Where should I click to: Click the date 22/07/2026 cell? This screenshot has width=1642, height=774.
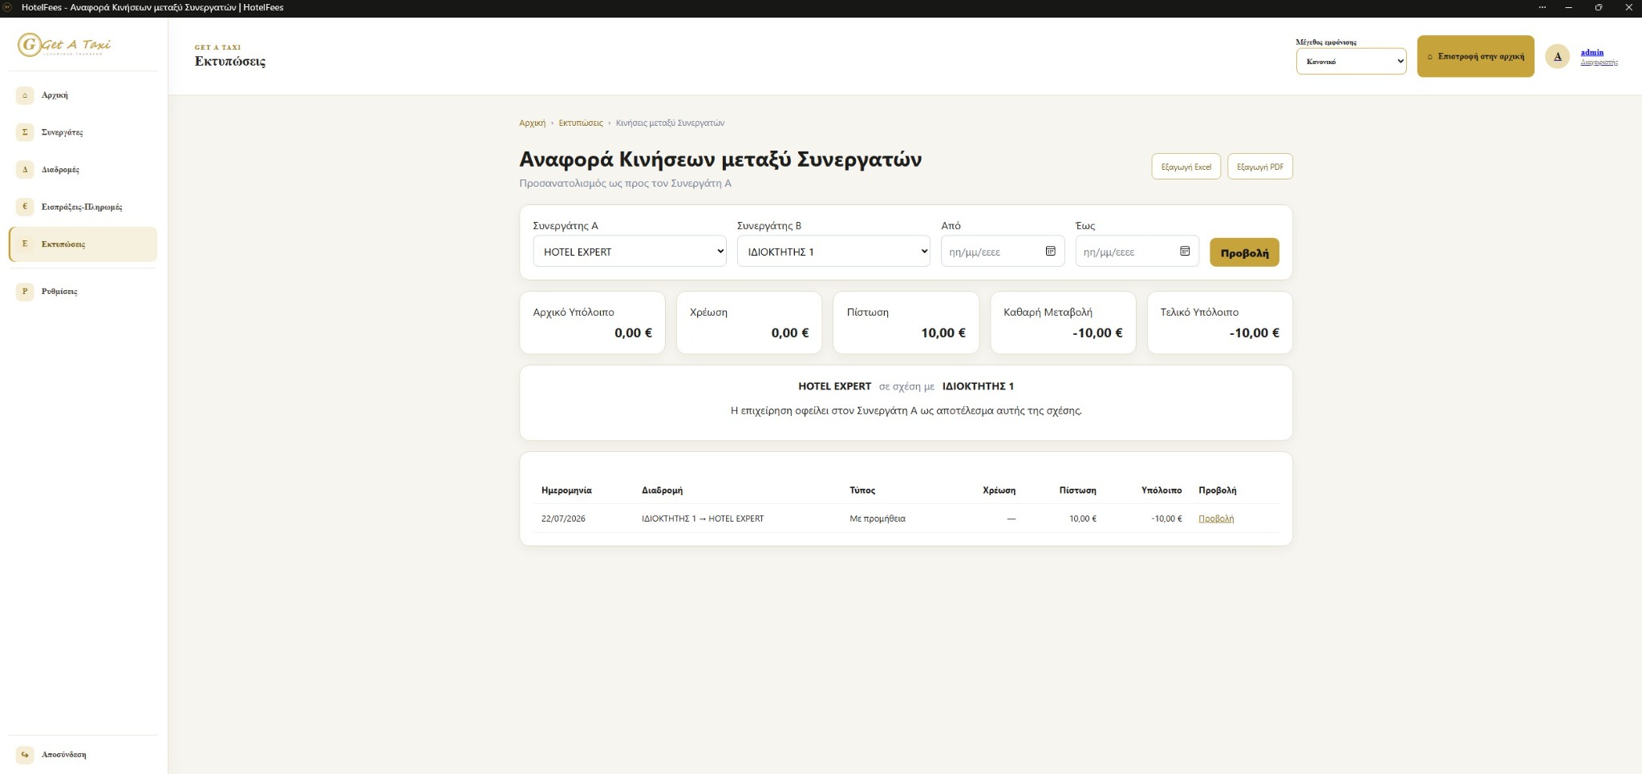click(563, 518)
